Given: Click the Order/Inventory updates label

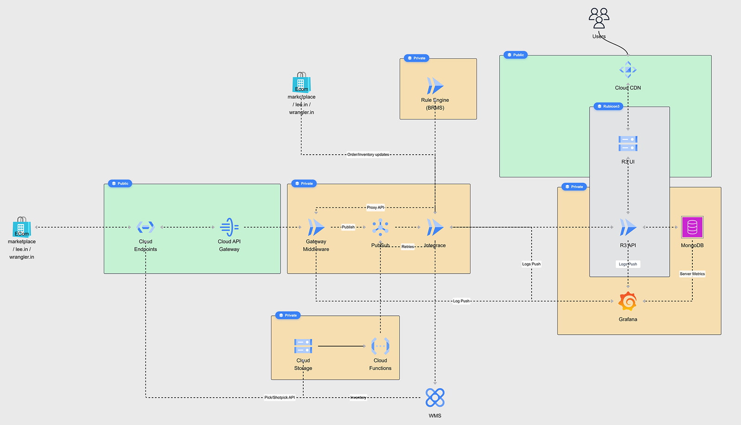Looking at the screenshot, I should point(369,155).
